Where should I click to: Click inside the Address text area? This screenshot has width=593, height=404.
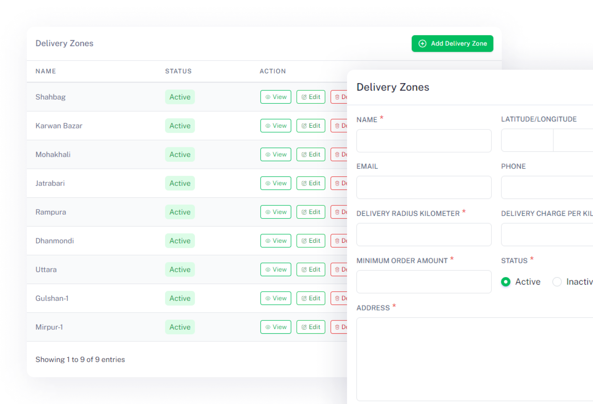point(474,359)
